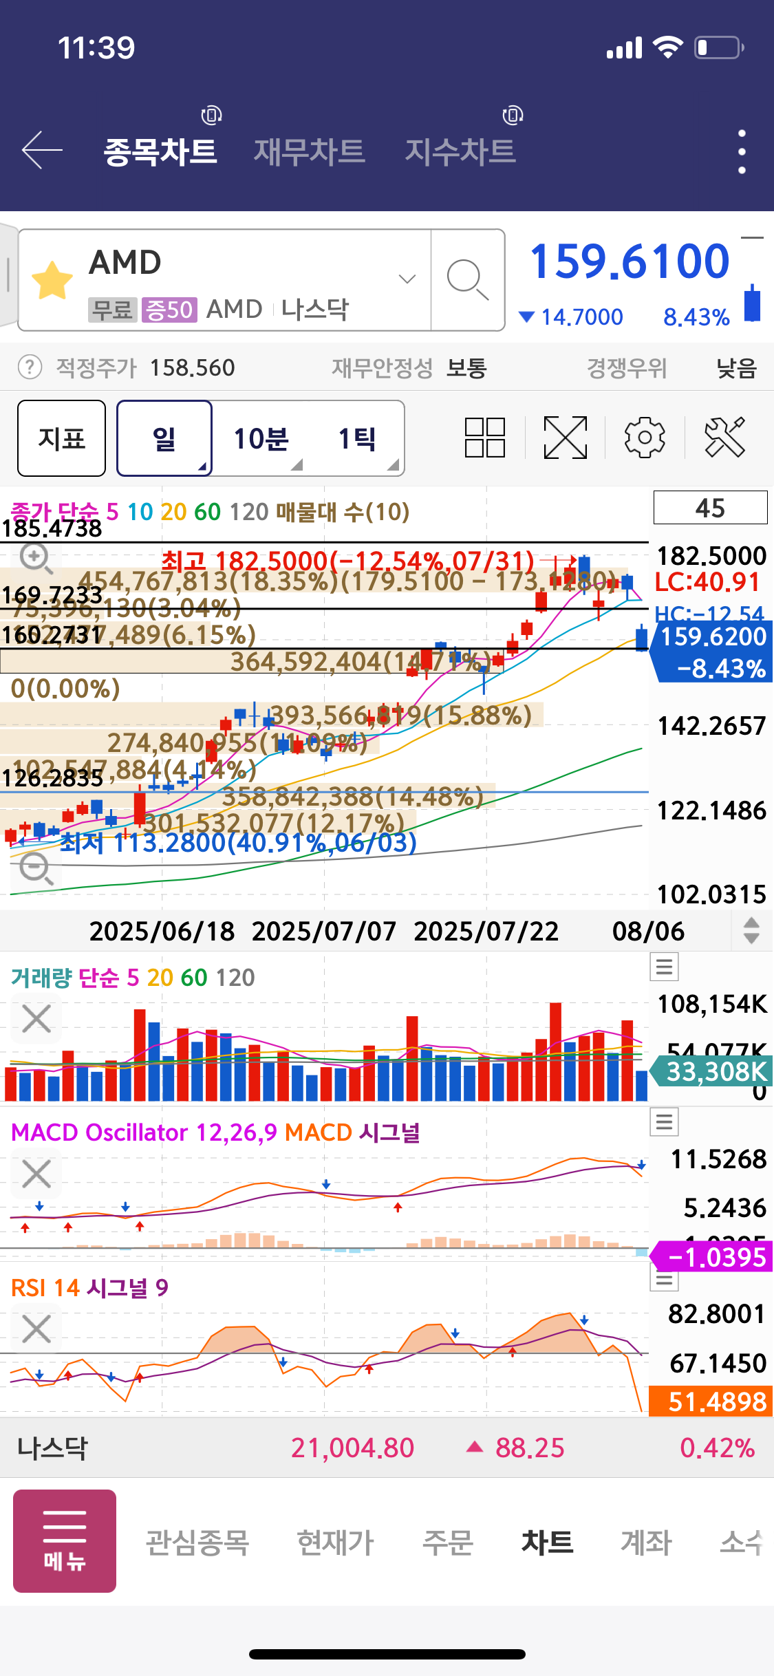Tap the 60-day moving average legend

click(207, 512)
